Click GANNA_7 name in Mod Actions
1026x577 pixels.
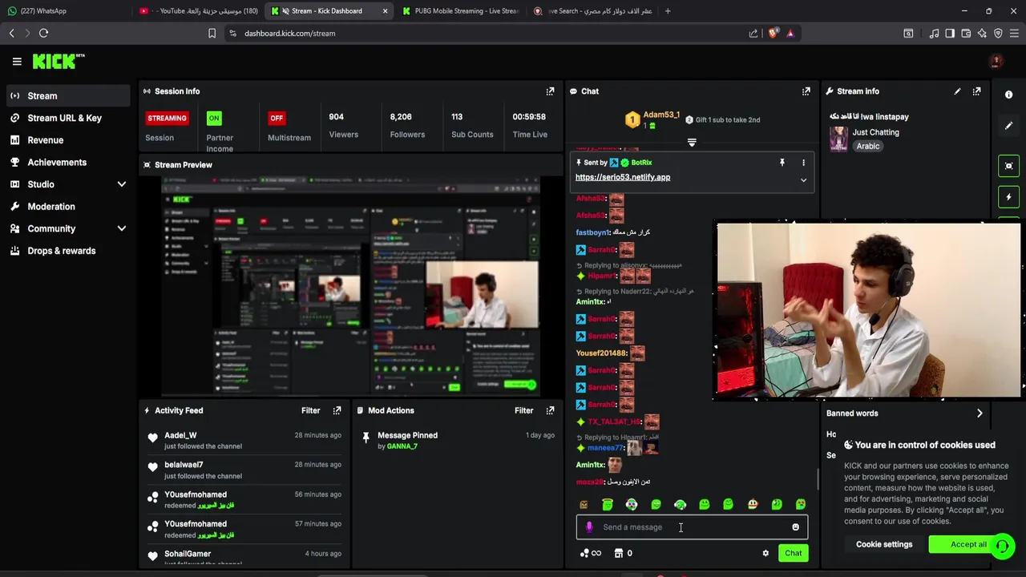(402, 446)
